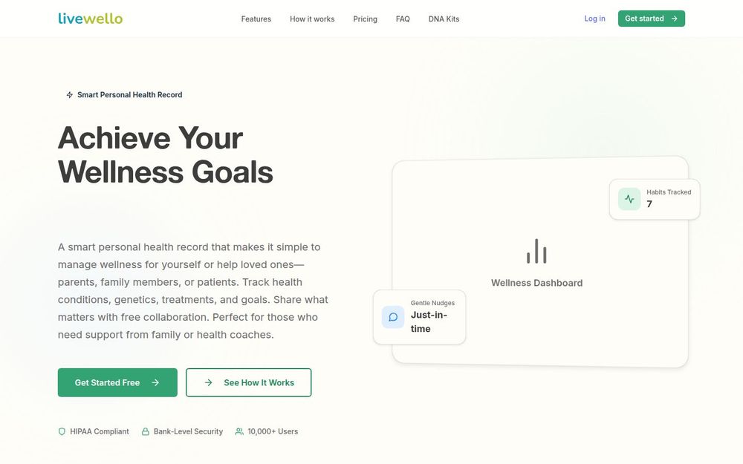743x464 pixels.
Task: Click the livewello logo
Action: (x=90, y=19)
